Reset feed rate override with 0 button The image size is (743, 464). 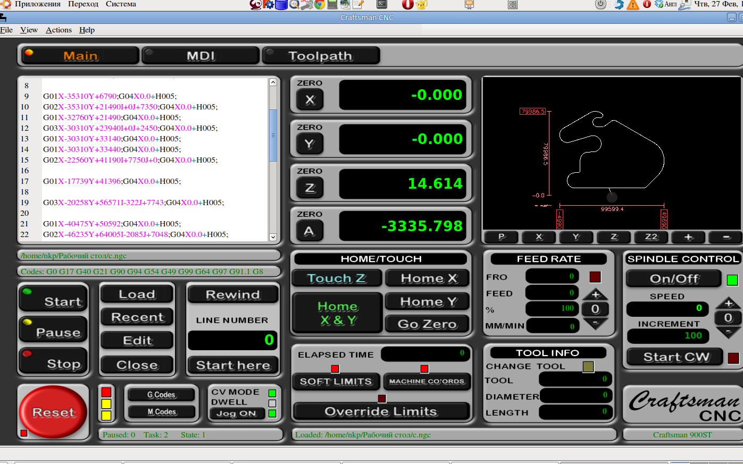pos(595,309)
